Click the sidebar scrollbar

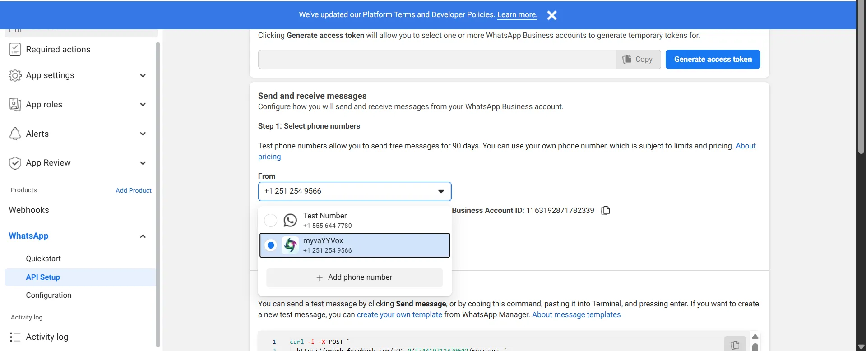158,194
